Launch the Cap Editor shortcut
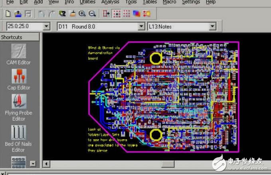 (x=18, y=79)
